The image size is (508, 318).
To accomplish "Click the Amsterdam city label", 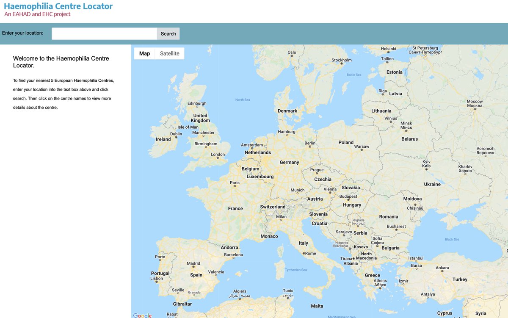I will coord(252,145).
